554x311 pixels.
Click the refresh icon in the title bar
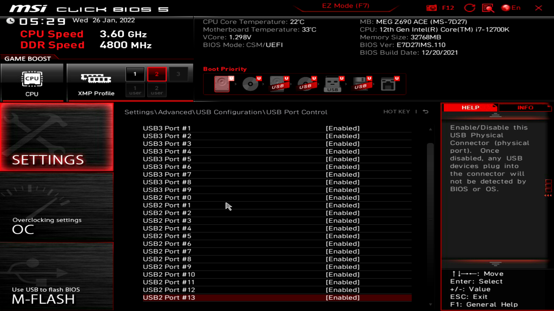click(469, 8)
